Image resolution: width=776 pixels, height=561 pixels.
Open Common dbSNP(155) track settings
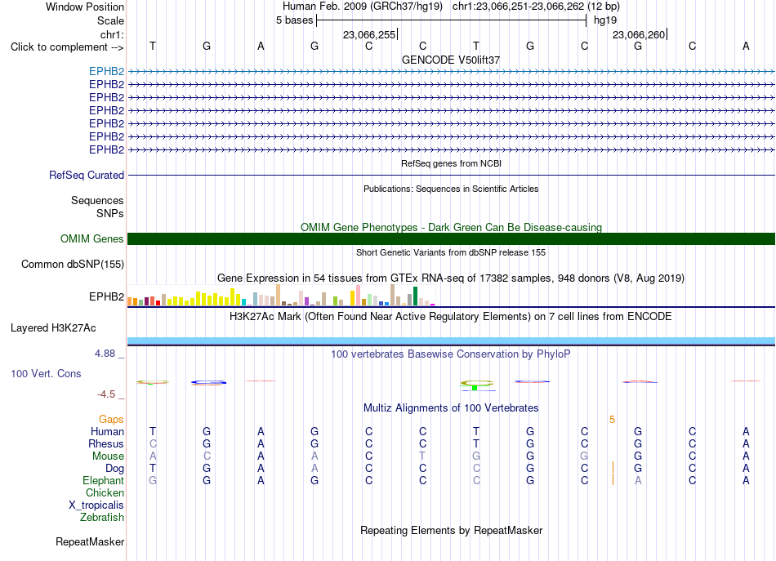point(73,265)
